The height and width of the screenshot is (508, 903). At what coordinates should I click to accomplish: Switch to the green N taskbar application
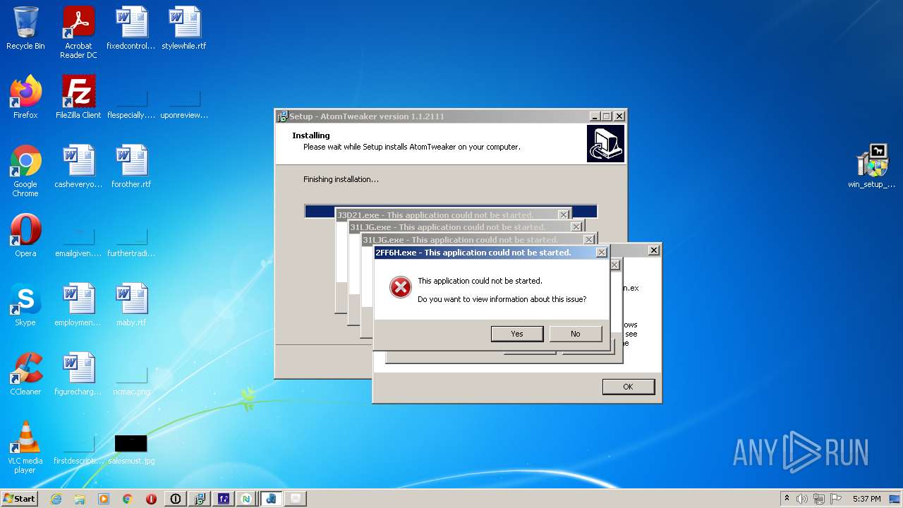tap(246, 499)
